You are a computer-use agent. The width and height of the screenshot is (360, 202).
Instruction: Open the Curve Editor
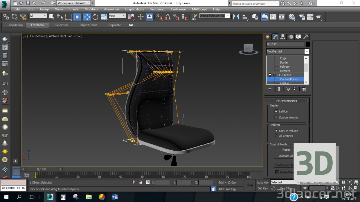coord(273,17)
